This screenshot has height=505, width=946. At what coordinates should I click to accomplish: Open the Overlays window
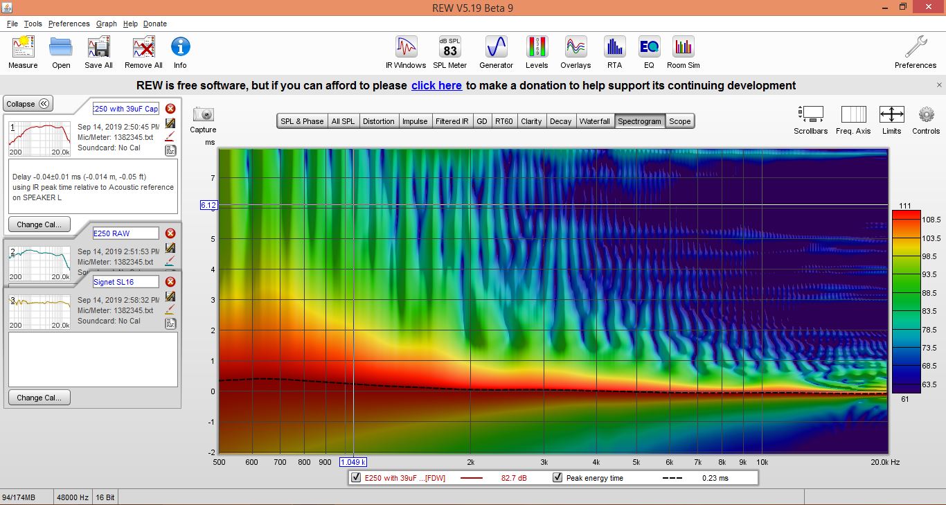pos(575,47)
